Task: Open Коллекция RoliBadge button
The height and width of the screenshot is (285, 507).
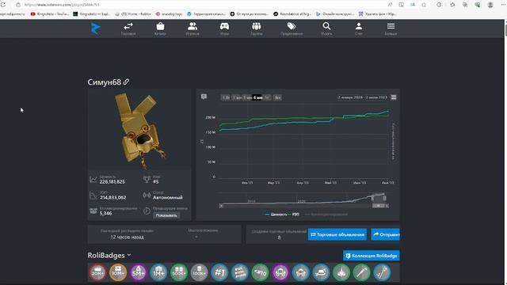Action: click(x=372, y=256)
